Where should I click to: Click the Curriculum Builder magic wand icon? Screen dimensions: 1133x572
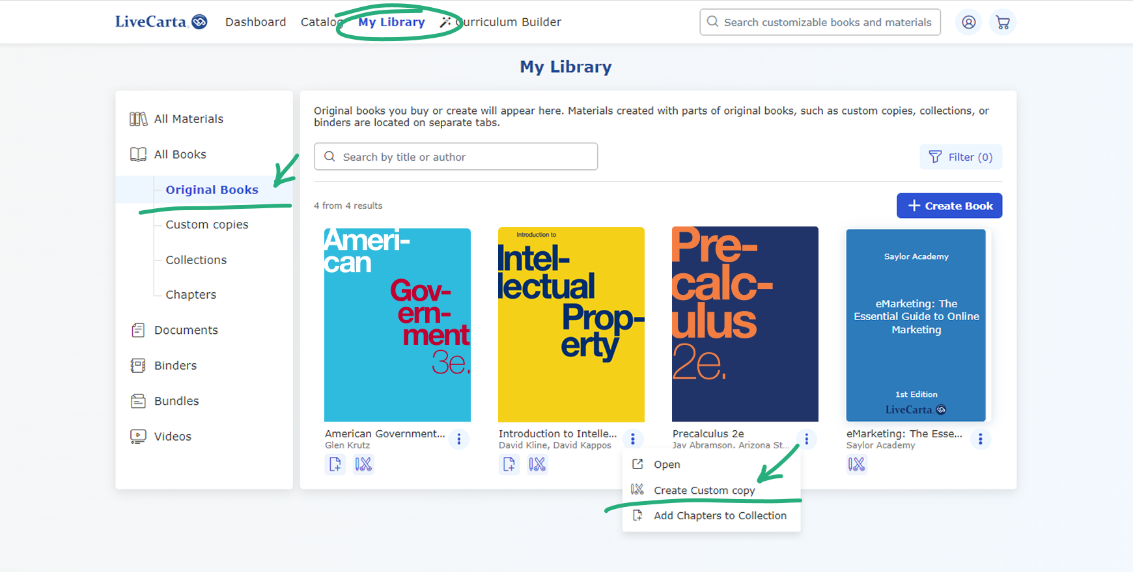point(445,22)
